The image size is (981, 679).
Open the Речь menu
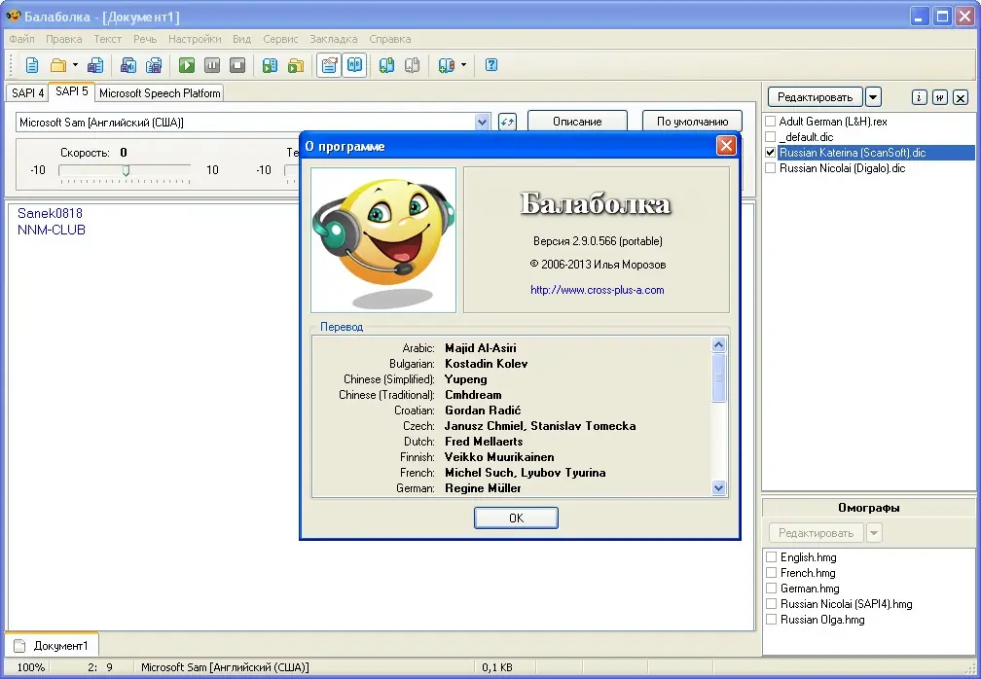(x=145, y=39)
